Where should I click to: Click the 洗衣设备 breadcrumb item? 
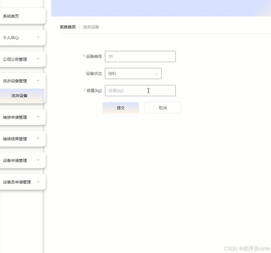click(91, 27)
